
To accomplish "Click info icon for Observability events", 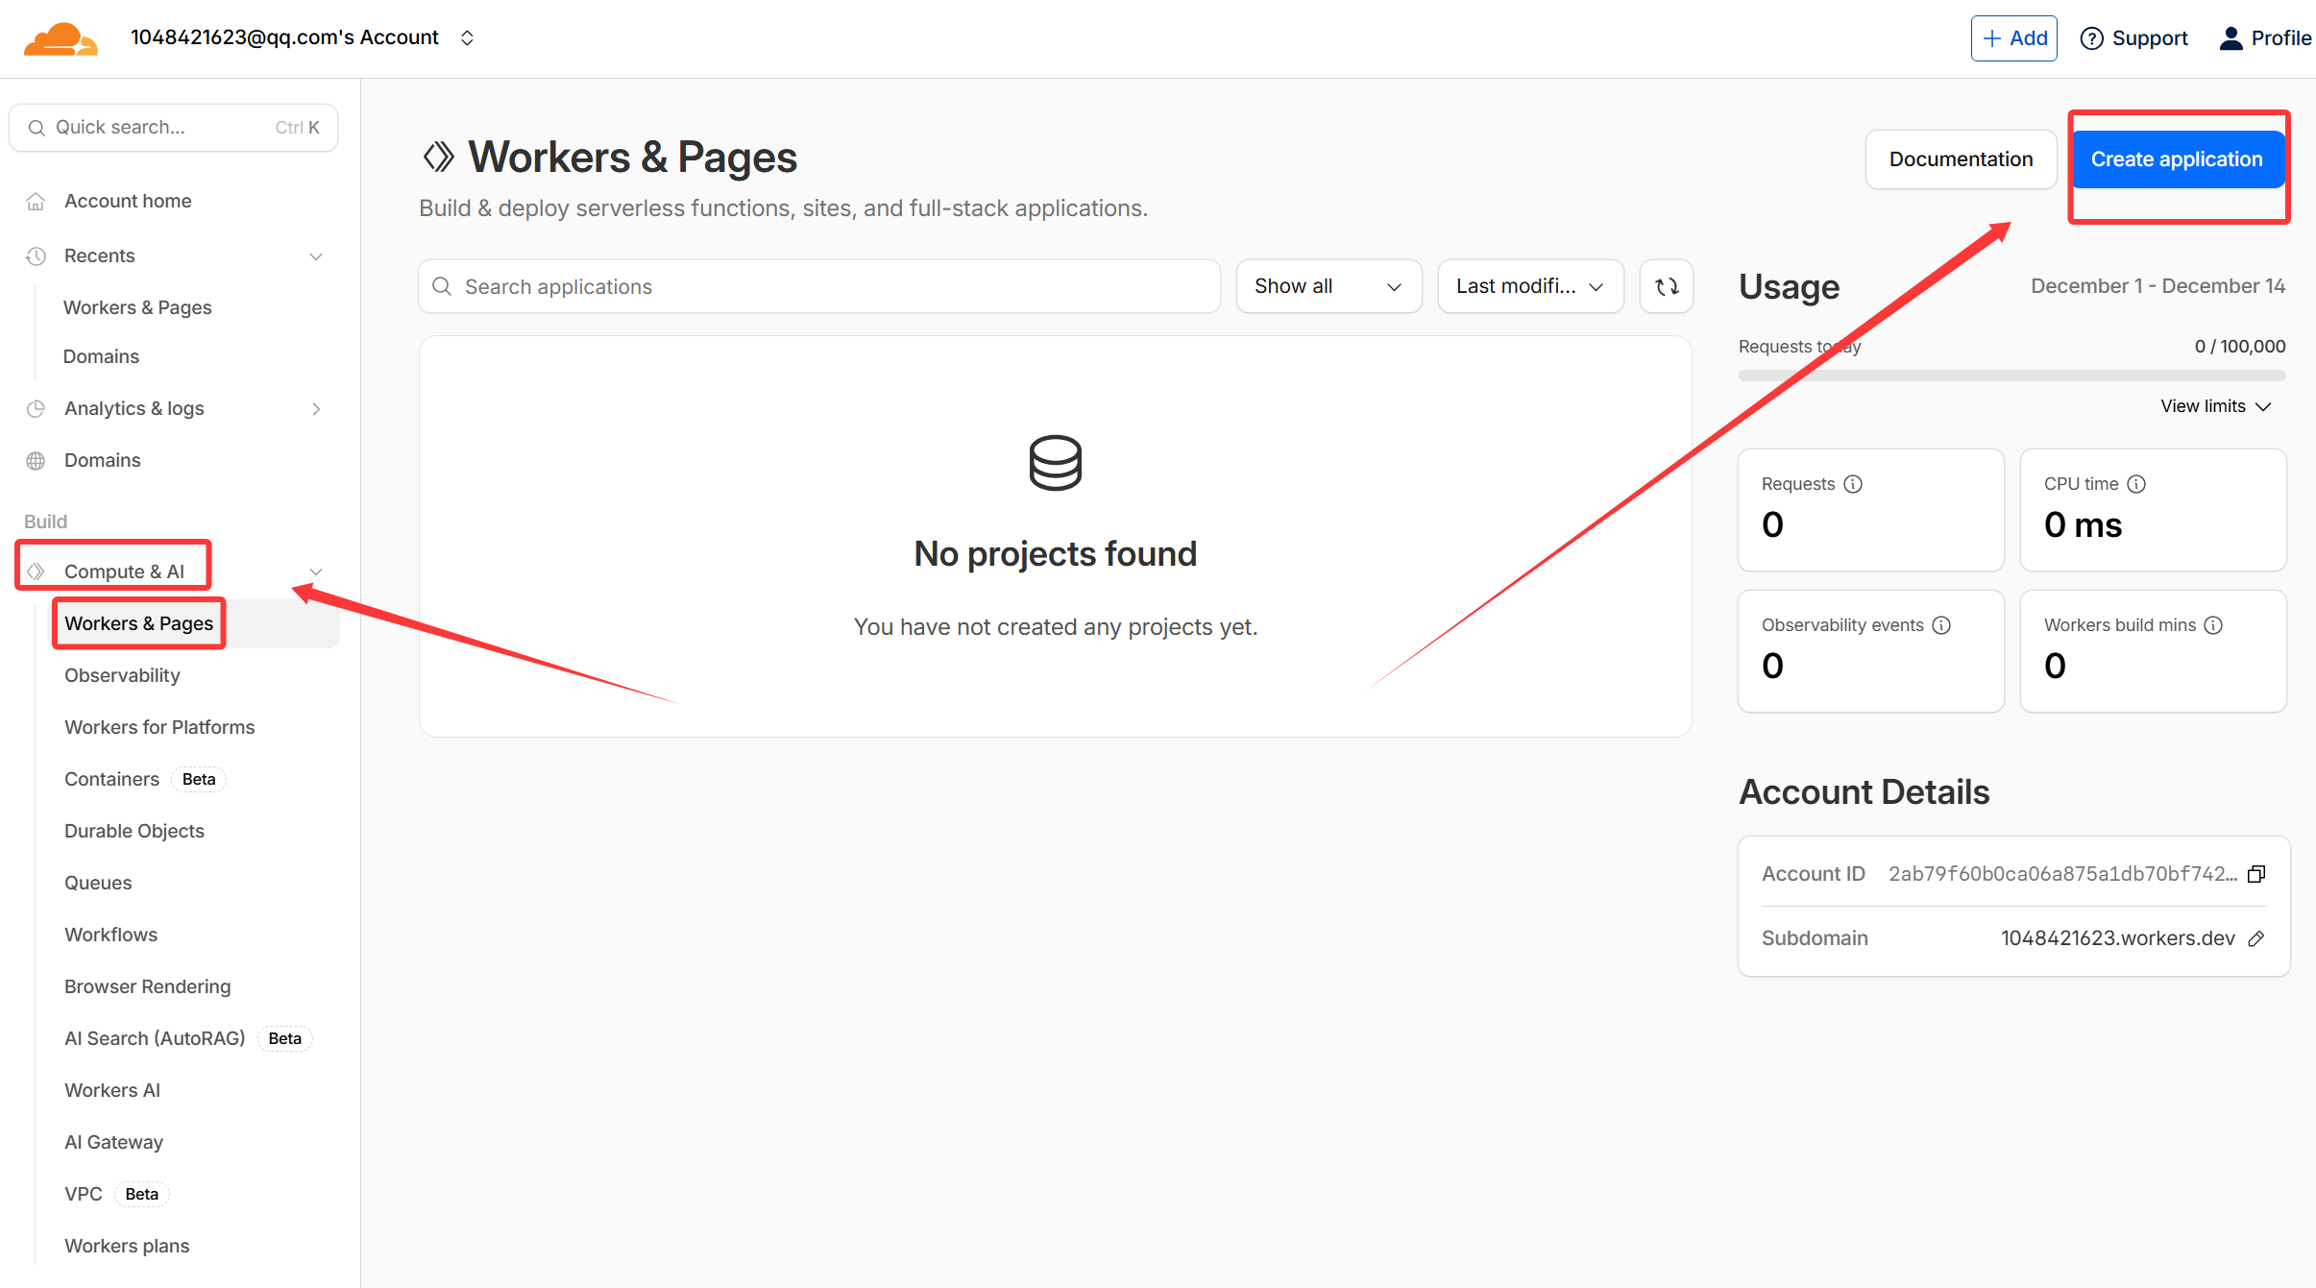I will tap(1941, 625).
